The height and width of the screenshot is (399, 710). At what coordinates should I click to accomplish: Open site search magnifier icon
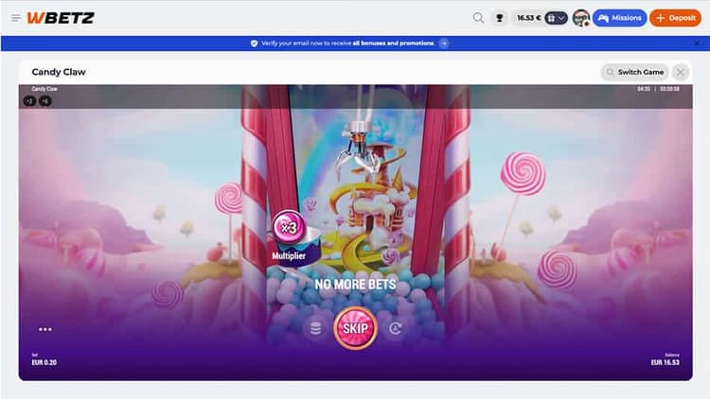[x=478, y=18]
